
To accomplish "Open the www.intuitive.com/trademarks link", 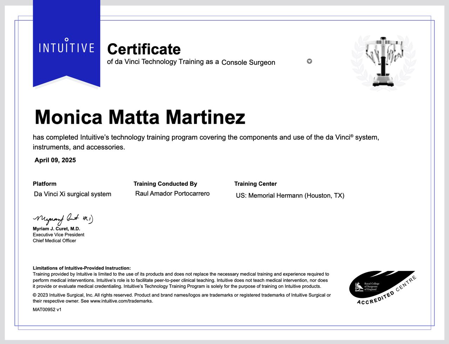I will (121, 301).
